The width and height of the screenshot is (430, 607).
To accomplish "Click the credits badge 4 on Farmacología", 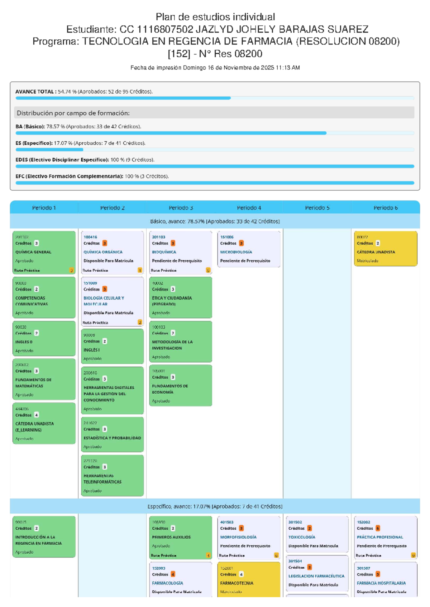I will (173, 574).
